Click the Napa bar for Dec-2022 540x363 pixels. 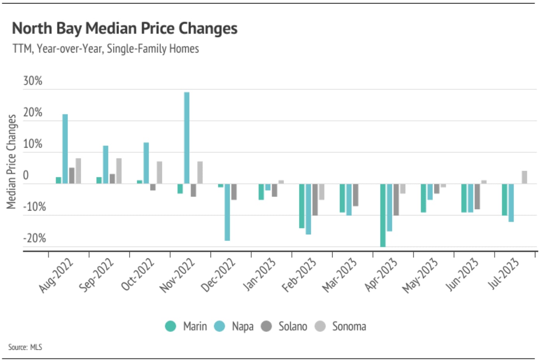pos(227,212)
